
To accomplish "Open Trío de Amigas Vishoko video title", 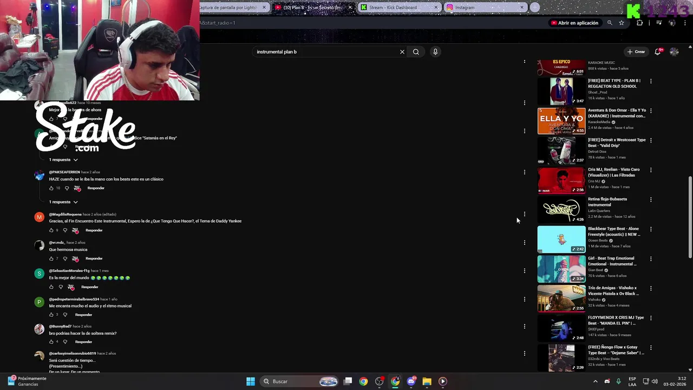I will click(x=613, y=291).
